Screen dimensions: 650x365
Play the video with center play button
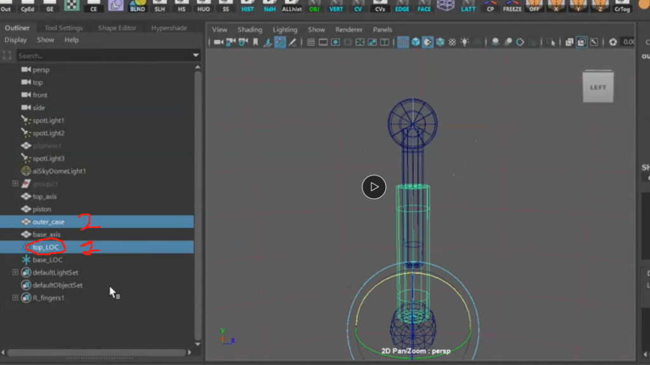point(374,187)
